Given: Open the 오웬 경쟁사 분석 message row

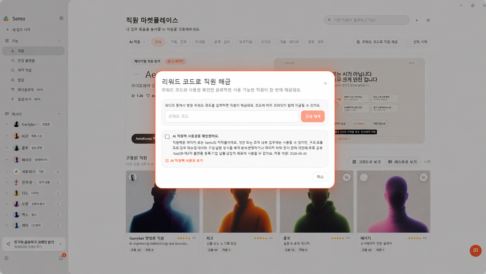Looking at the screenshot, I should point(33,204).
